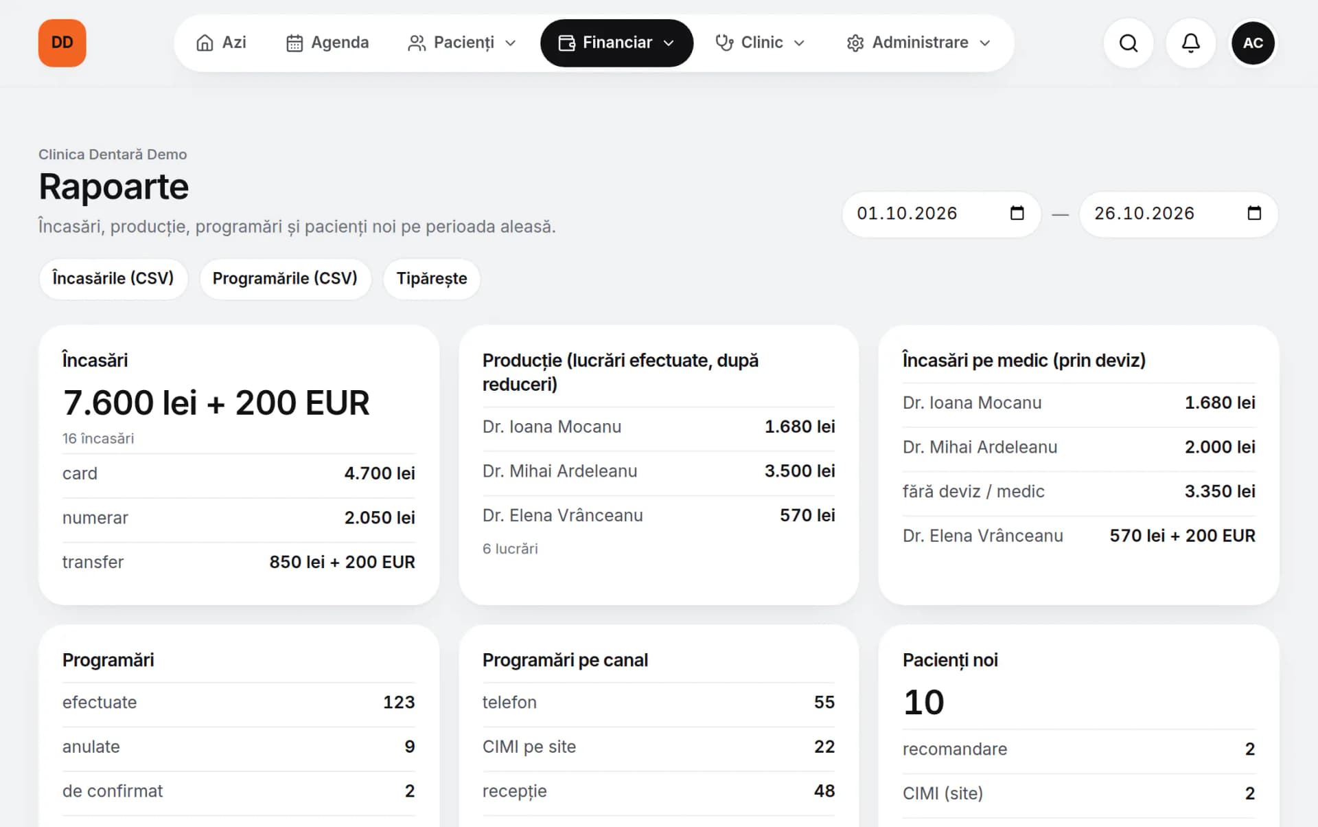Image resolution: width=1318 pixels, height=827 pixels.
Task: Edit the end date 26.10.2026 field
Action: coord(1179,214)
